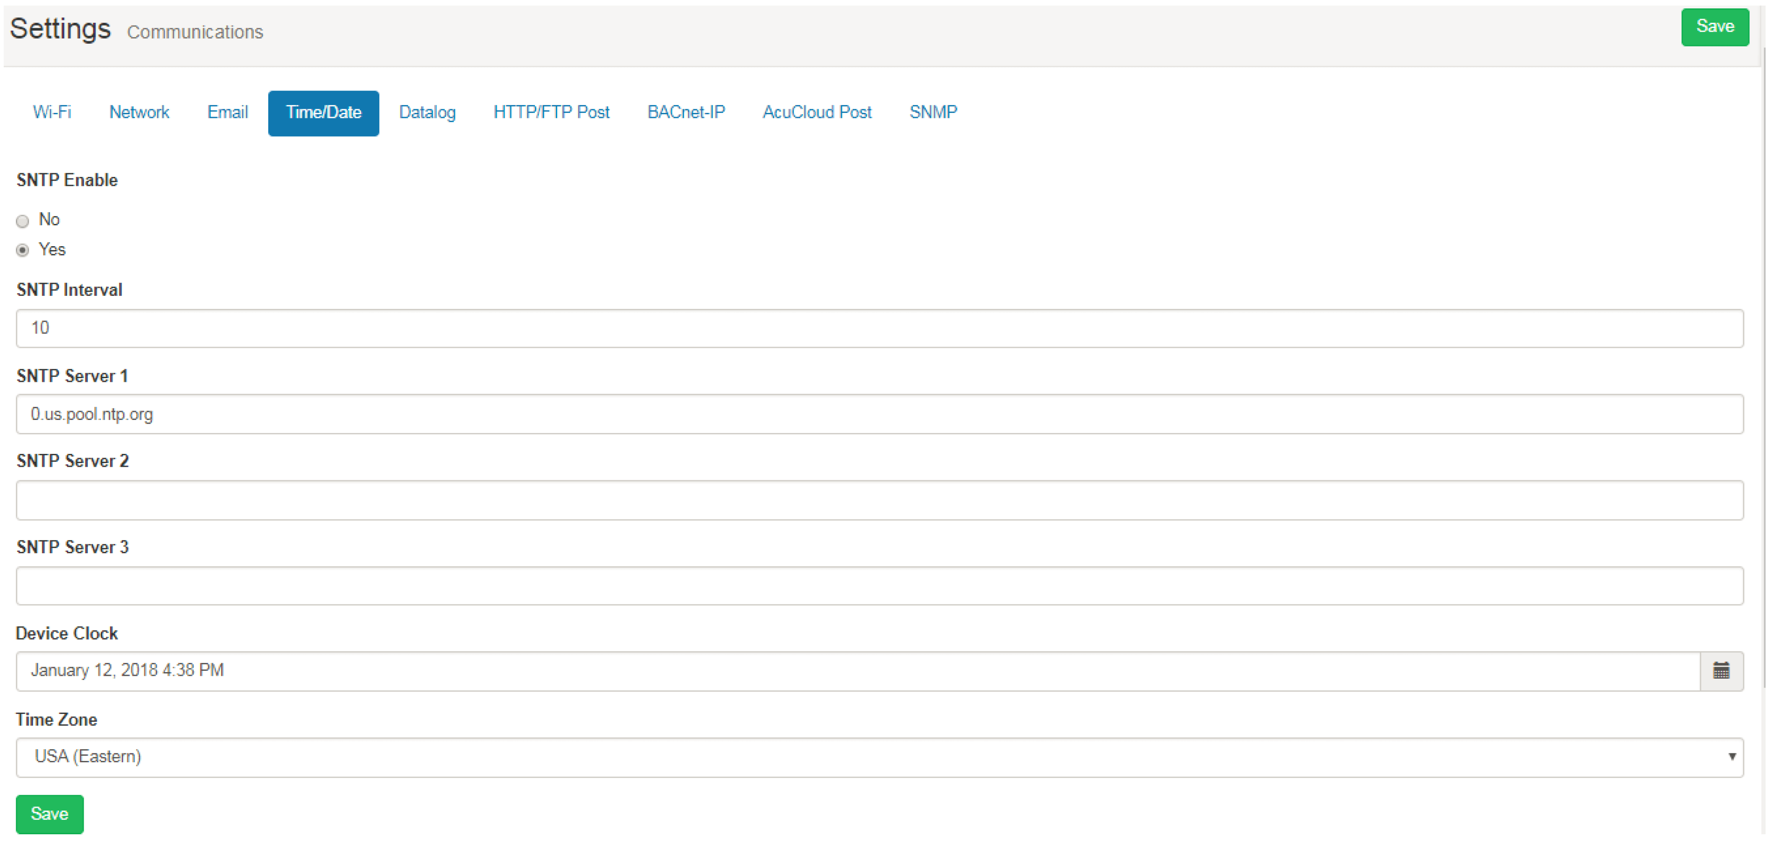The width and height of the screenshot is (1780, 851).
Task: Select the Yes radio for SNTP Enable
Action: 23,250
